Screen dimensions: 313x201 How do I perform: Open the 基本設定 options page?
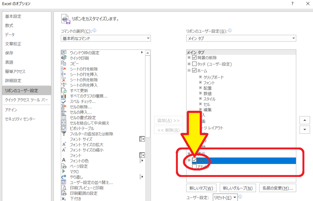[x=26, y=16]
